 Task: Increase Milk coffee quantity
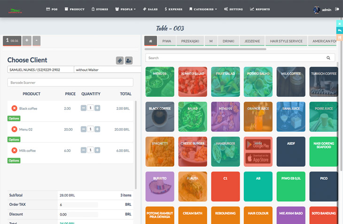point(97,150)
